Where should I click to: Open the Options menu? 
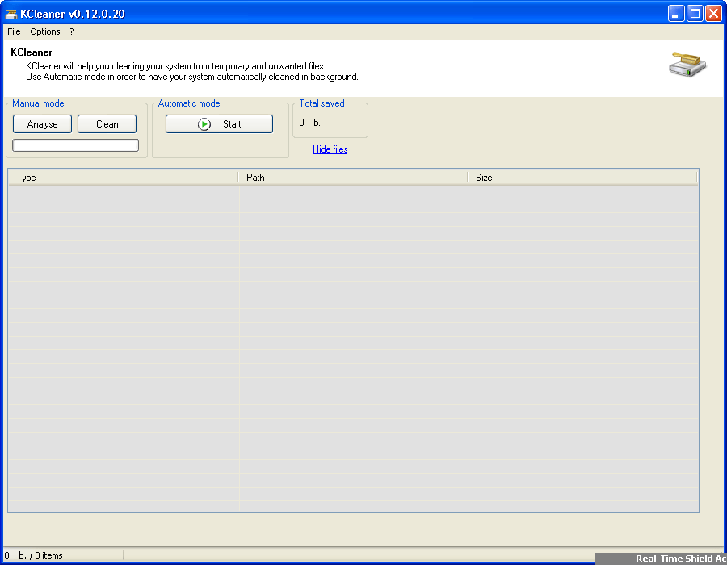[x=45, y=31]
